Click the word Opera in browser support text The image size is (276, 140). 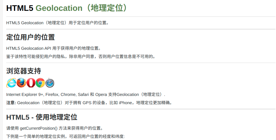click(101, 94)
